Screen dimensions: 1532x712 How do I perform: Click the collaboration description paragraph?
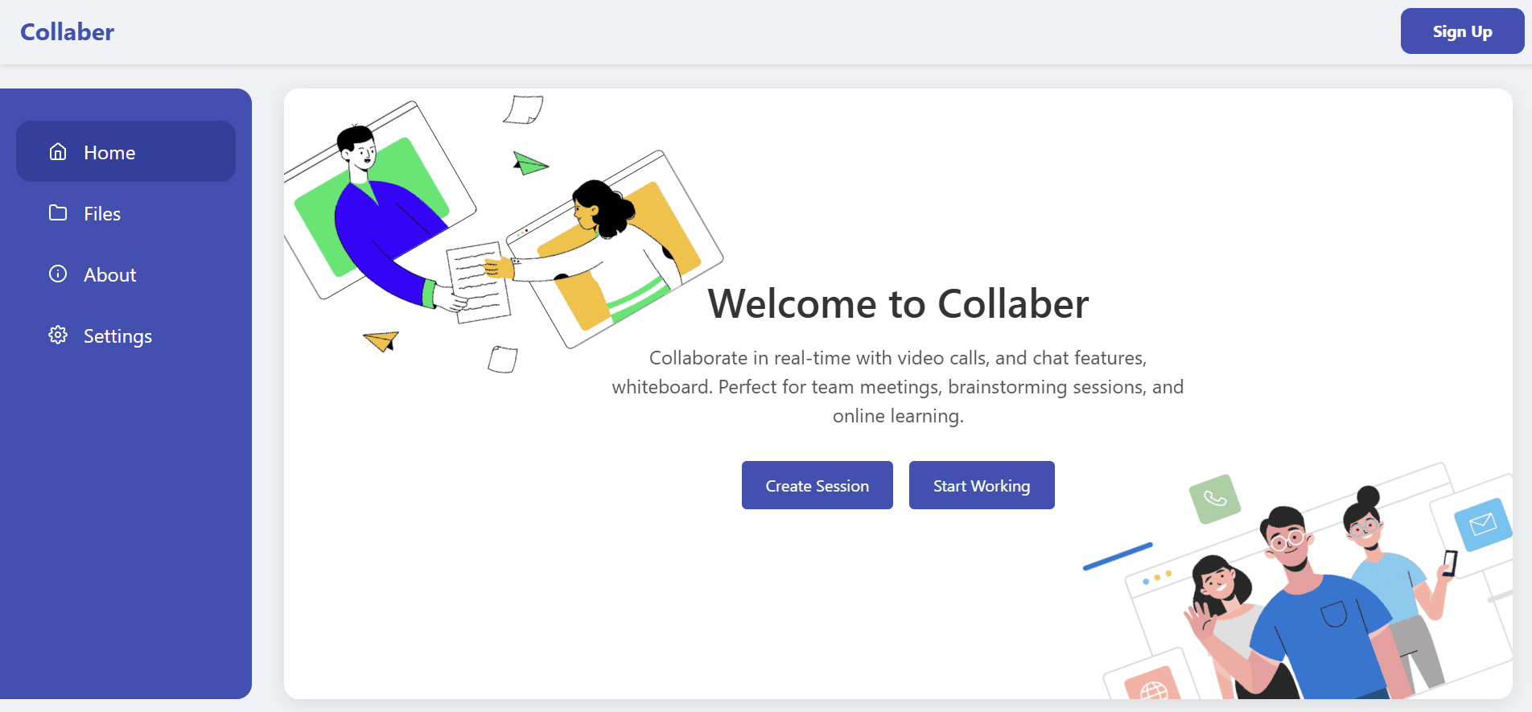tap(899, 386)
